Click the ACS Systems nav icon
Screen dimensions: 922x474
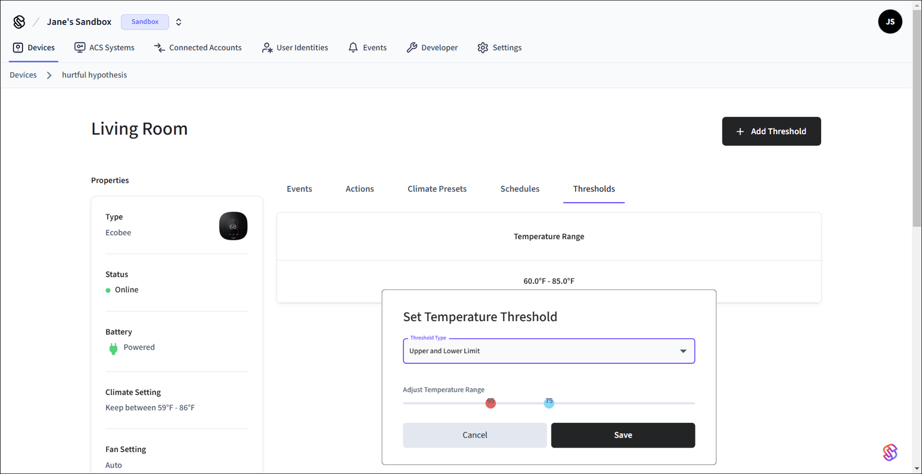(x=80, y=48)
